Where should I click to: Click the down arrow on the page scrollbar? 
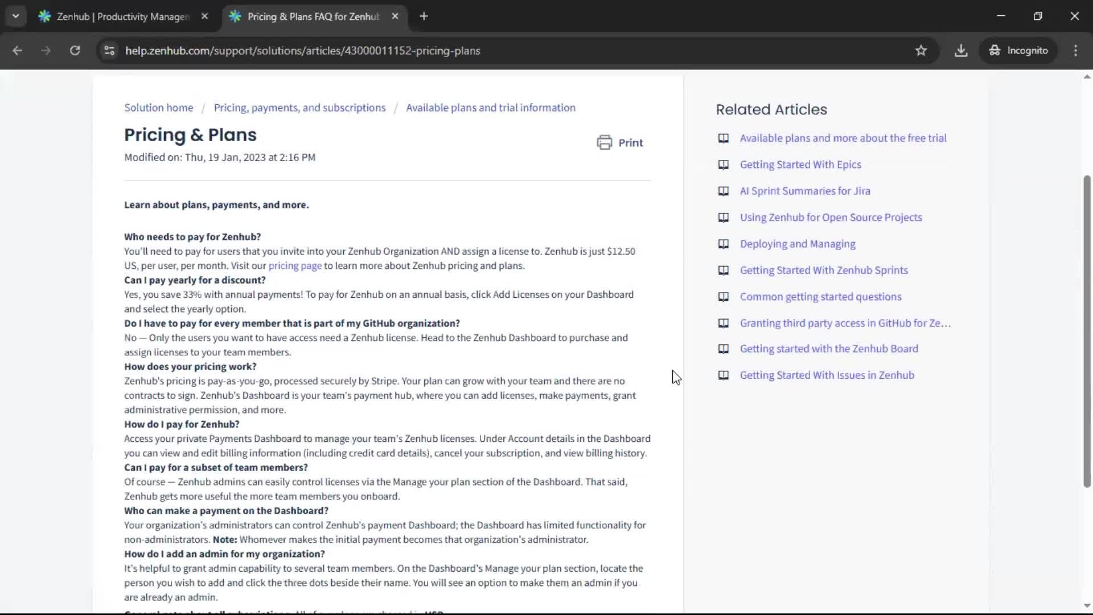(x=1086, y=605)
